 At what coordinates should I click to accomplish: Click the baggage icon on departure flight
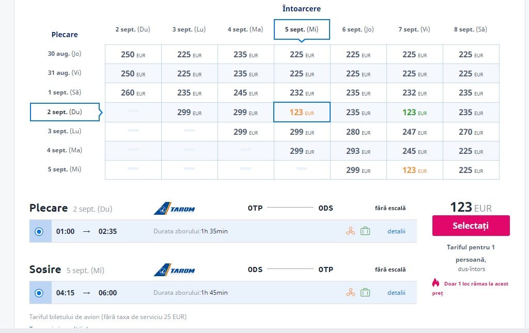tap(365, 231)
